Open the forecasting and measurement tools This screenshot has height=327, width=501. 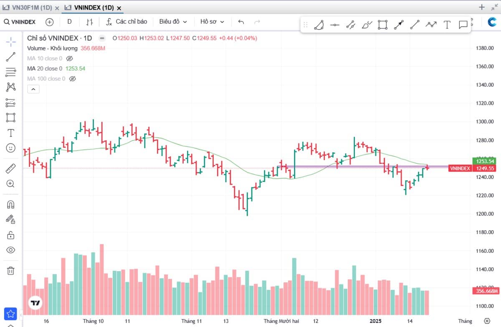pos(11,102)
